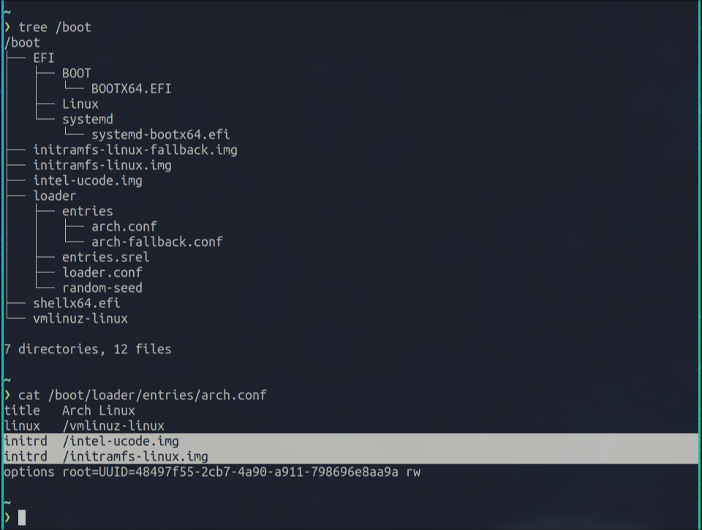Click the highlighted initrd /initramfs-linux.img line
This screenshot has height=530, width=702.
(106, 457)
